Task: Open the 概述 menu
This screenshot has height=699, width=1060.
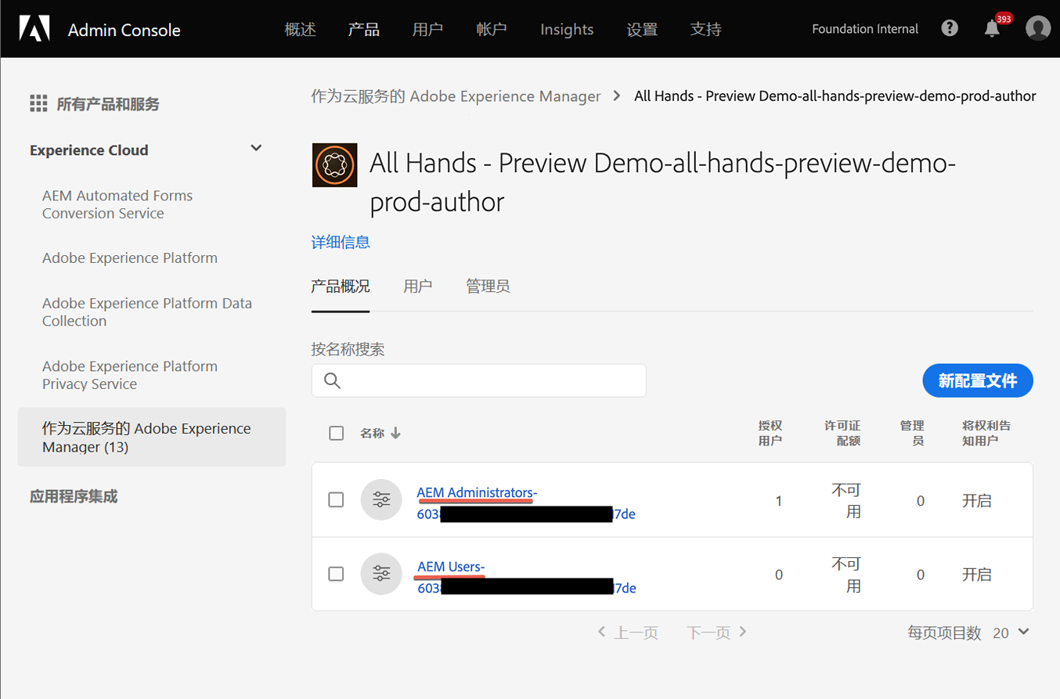Action: coord(300,29)
